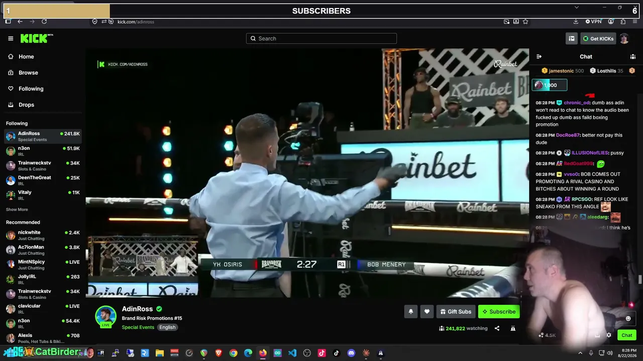Click AdinRoss streamer avatar below the video
Screen dimensions: 643x361
point(105,316)
